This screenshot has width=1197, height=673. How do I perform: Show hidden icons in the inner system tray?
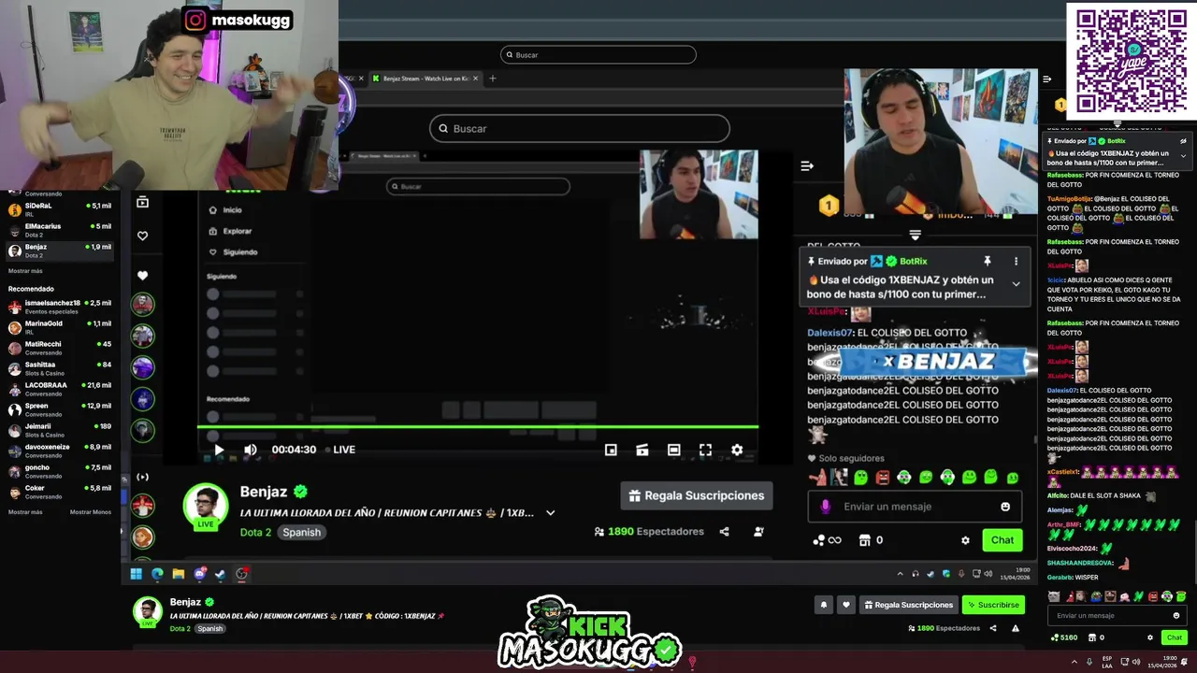(901, 574)
